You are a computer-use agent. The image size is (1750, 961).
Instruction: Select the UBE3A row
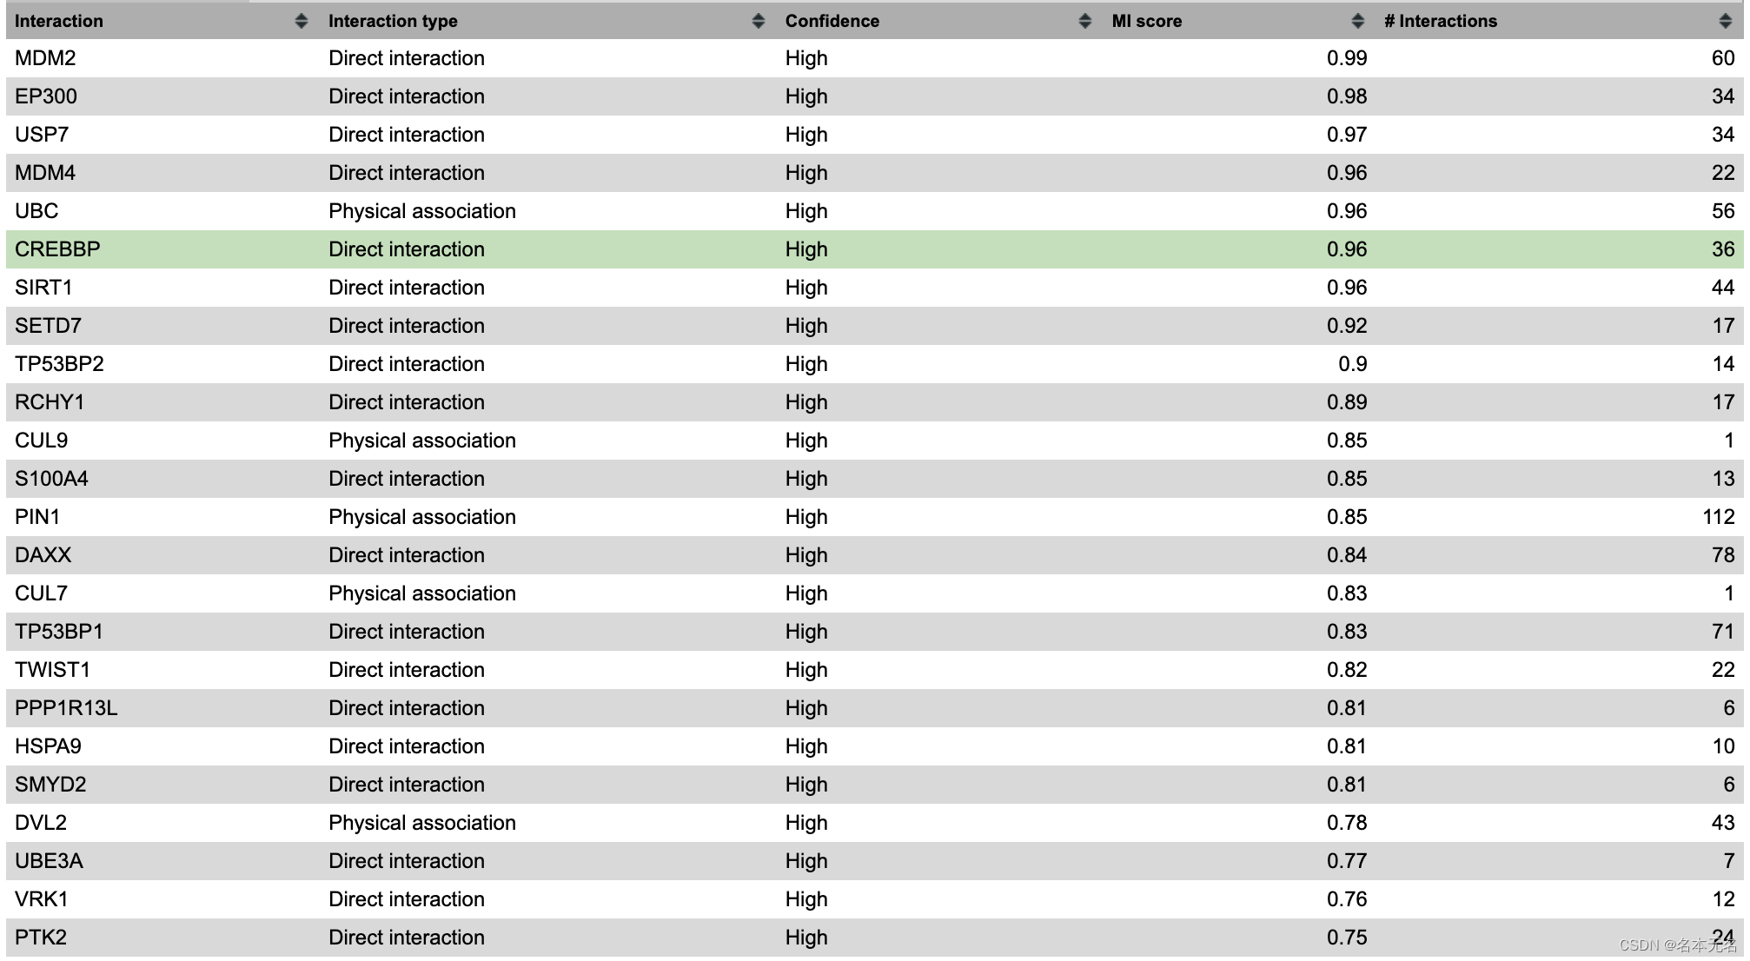[x=49, y=861]
